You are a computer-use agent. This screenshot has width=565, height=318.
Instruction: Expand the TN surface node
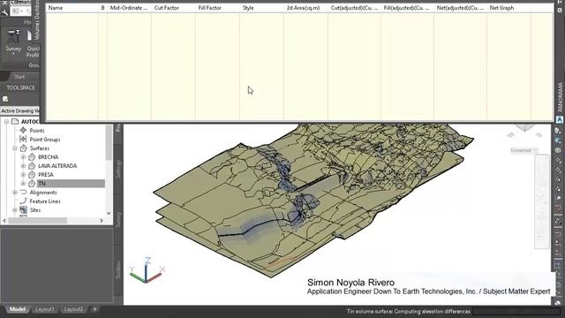pyautogui.click(x=23, y=184)
